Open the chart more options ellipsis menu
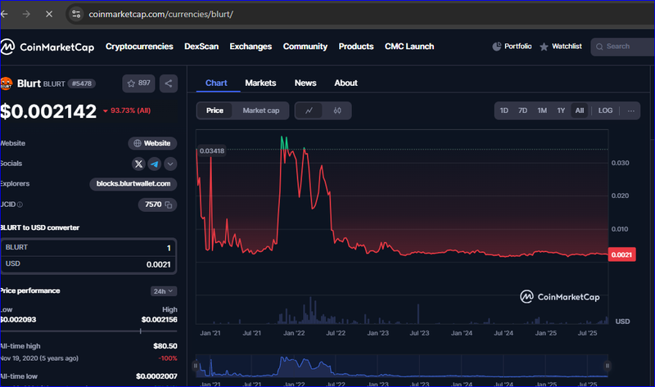 (x=630, y=110)
